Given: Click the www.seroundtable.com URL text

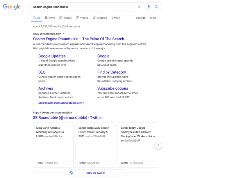Looking at the screenshot, I should [47, 34].
